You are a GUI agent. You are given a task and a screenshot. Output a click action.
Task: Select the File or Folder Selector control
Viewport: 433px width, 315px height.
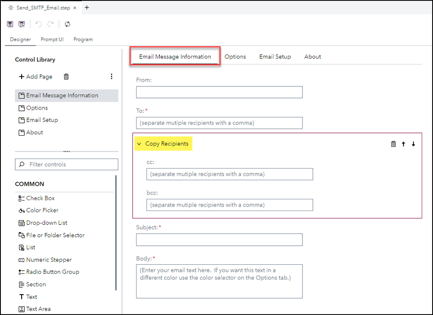point(52,235)
